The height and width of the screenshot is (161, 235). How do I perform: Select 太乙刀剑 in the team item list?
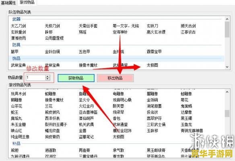pos(18,26)
